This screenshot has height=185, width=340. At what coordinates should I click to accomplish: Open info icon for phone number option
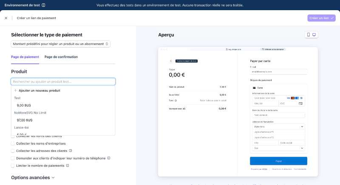(109, 158)
